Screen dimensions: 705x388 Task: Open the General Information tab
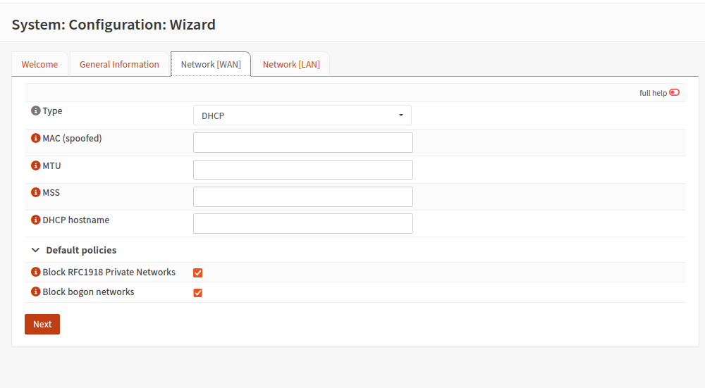pyautogui.click(x=119, y=65)
